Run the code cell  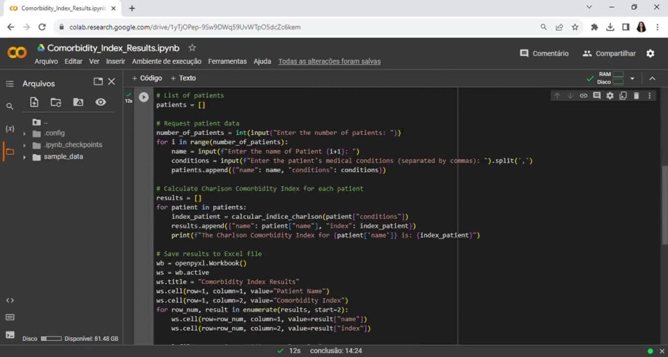(144, 97)
